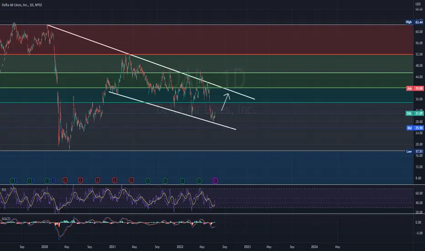Select the Low 17.51 price label
Image resolution: width=425 pixels, height=251 pixels.
tap(415, 152)
